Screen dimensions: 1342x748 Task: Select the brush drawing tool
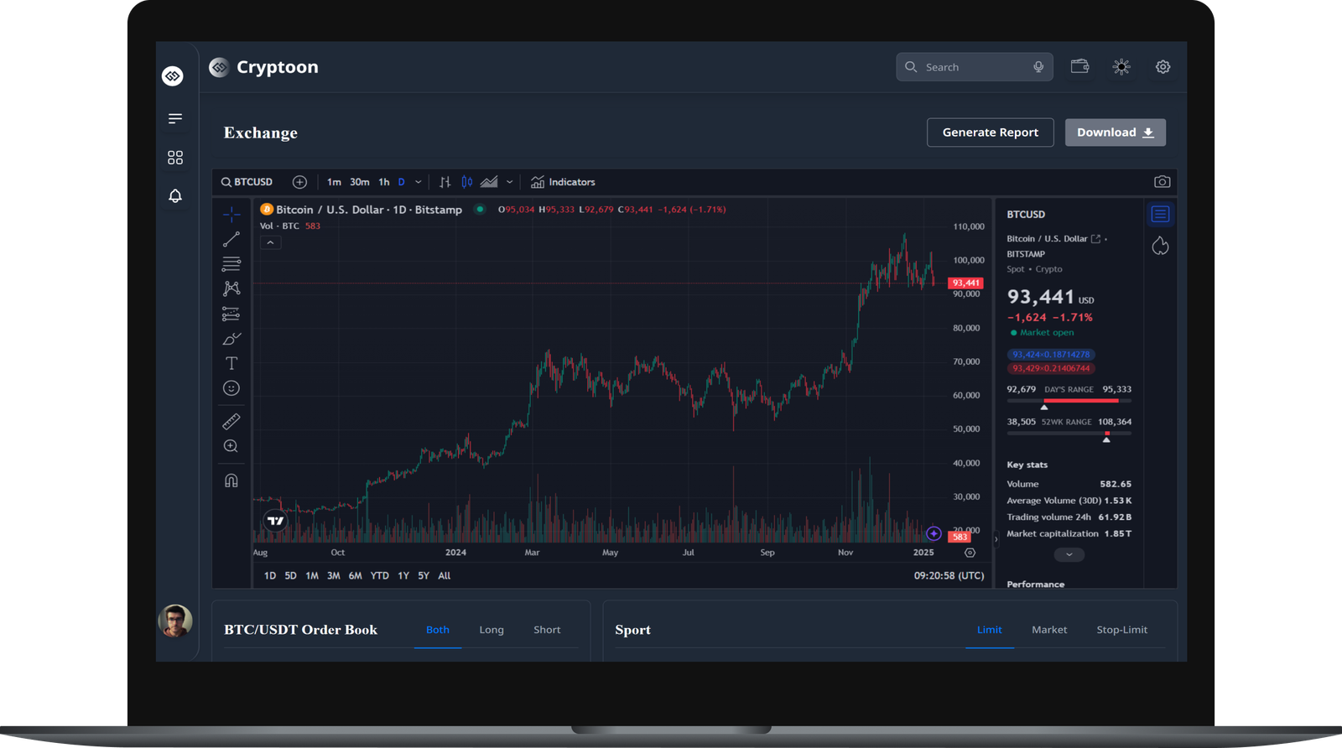(x=231, y=339)
